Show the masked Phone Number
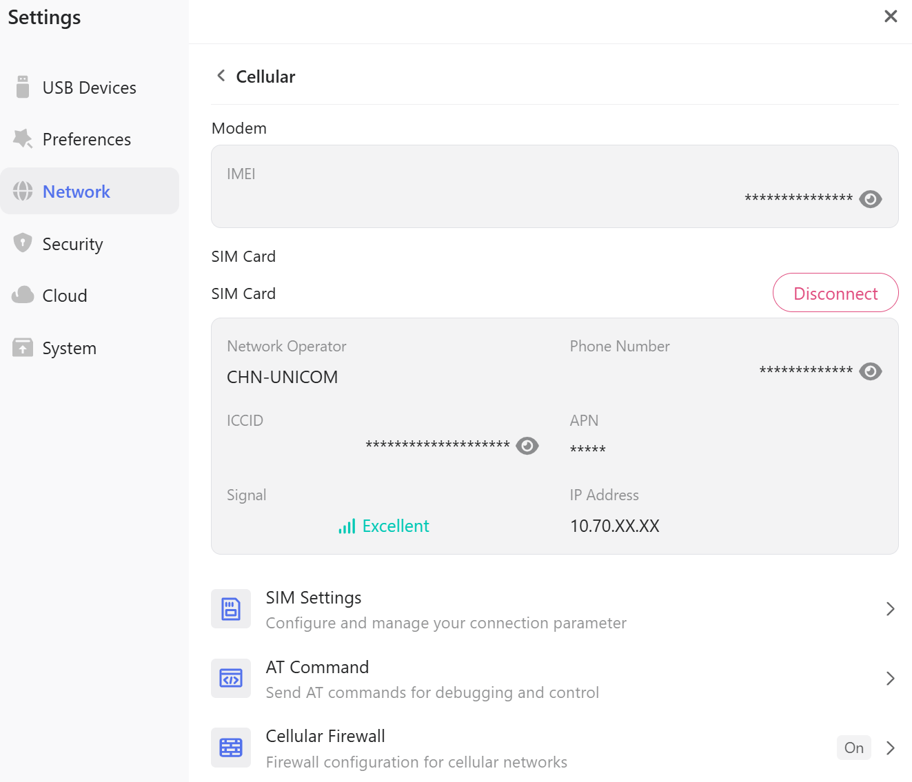The width and height of the screenshot is (912, 782). pyautogui.click(x=871, y=371)
